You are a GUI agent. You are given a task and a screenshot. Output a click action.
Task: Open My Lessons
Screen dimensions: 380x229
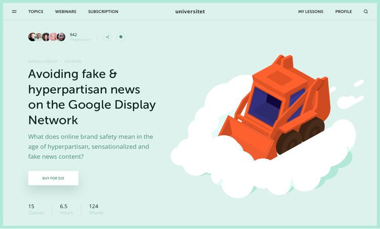(311, 11)
